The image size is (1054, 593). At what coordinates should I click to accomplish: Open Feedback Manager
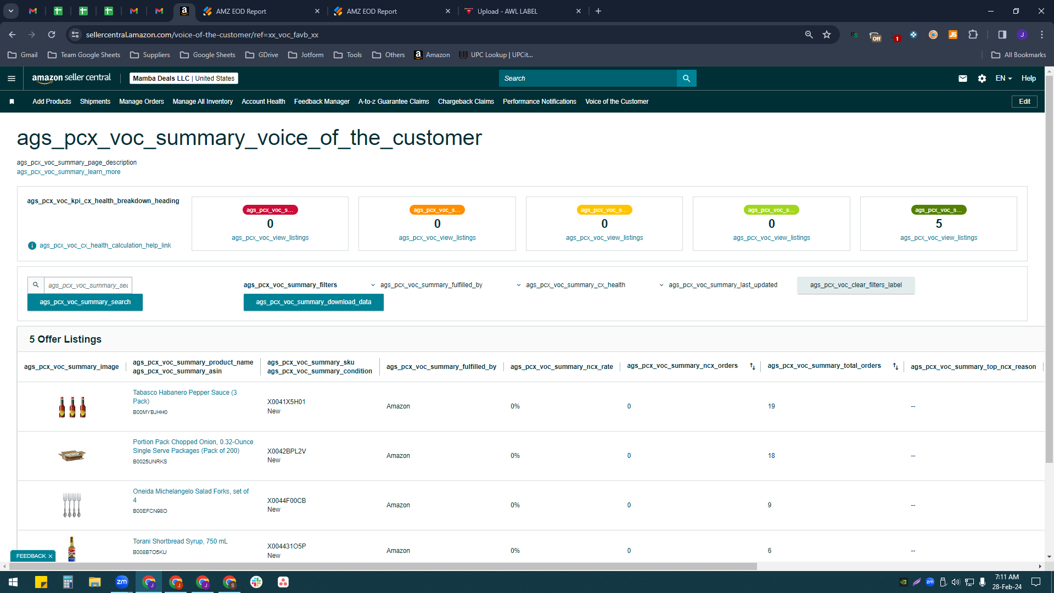tap(322, 102)
